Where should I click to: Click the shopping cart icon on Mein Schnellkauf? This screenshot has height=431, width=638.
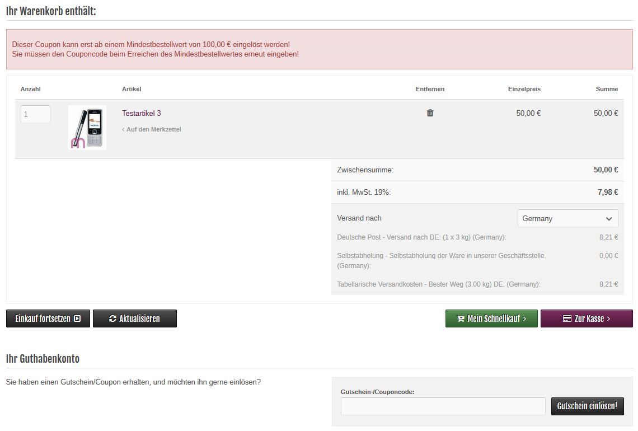(461, 318)
